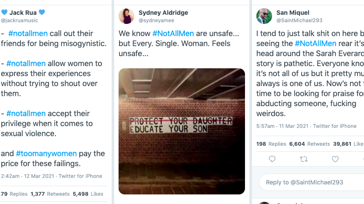
Task: View the 1,377 Retweets on Jack Rua's tweet
Action: point(50,194)
